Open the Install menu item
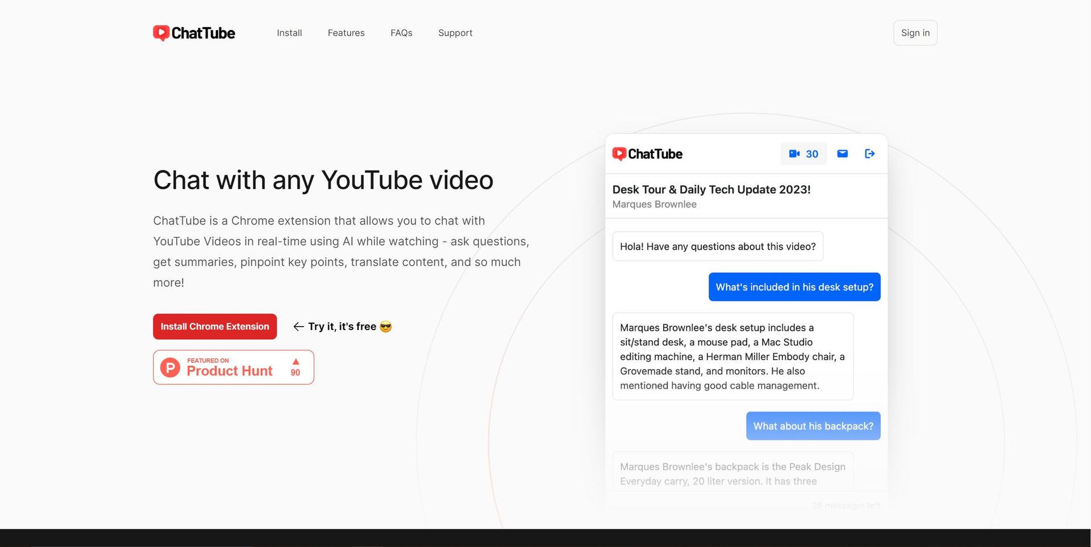The image size is (1091, 547). [289, 33]
